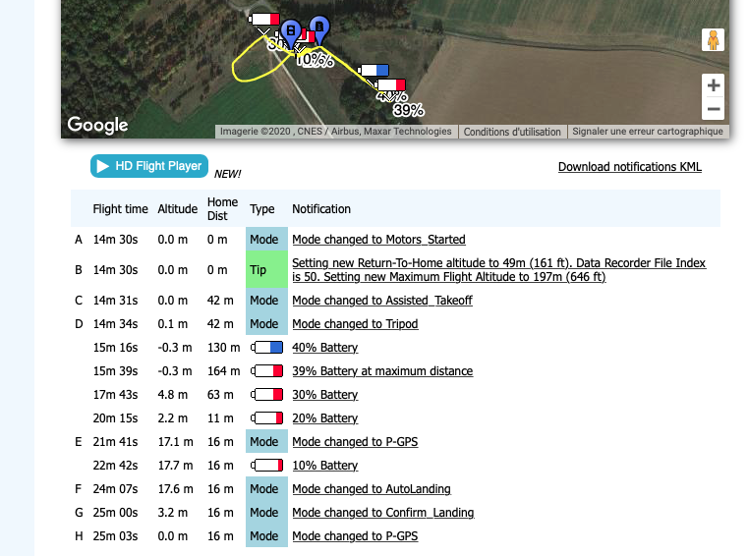This screenshot has width=748, height=556.
Task: Click the 20% Battery row battery icon
Action: pyautogui.click(x=266, y=418)
